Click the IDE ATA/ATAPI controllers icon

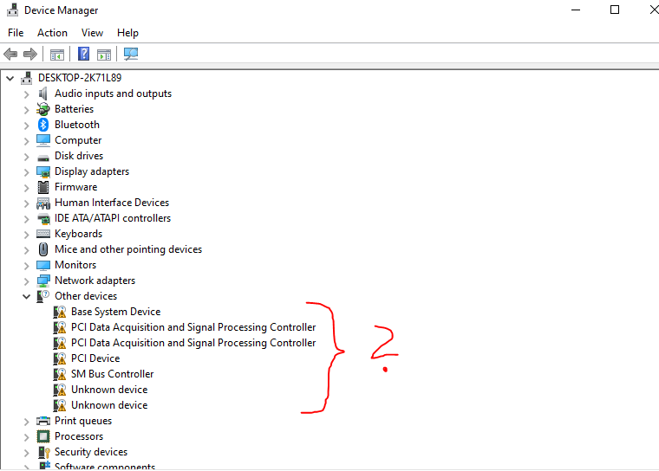(43, 219)
